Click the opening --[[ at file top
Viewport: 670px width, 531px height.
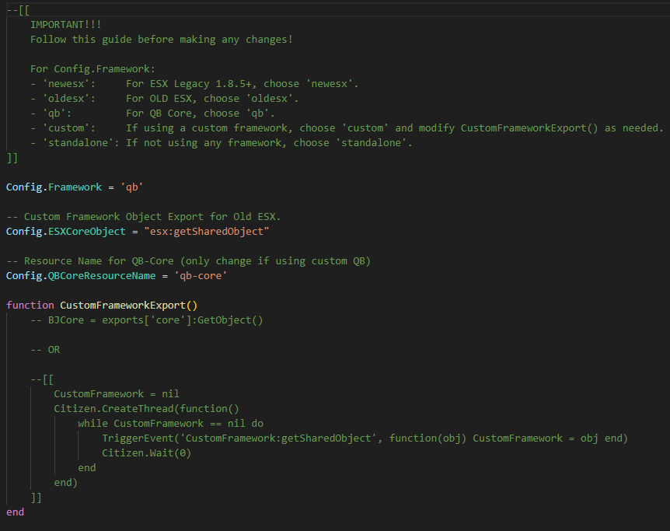tap(18, 10)
